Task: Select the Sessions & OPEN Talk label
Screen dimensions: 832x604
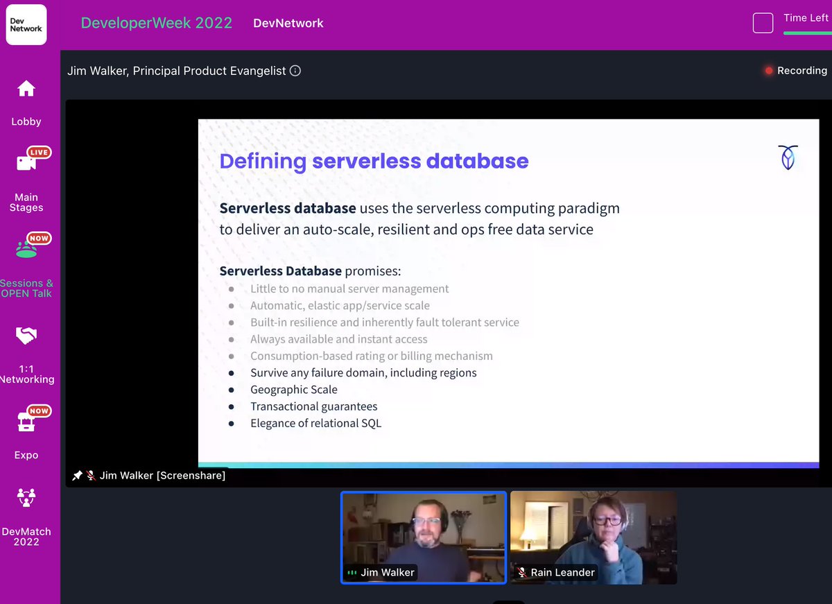Action: coord(26,288)
